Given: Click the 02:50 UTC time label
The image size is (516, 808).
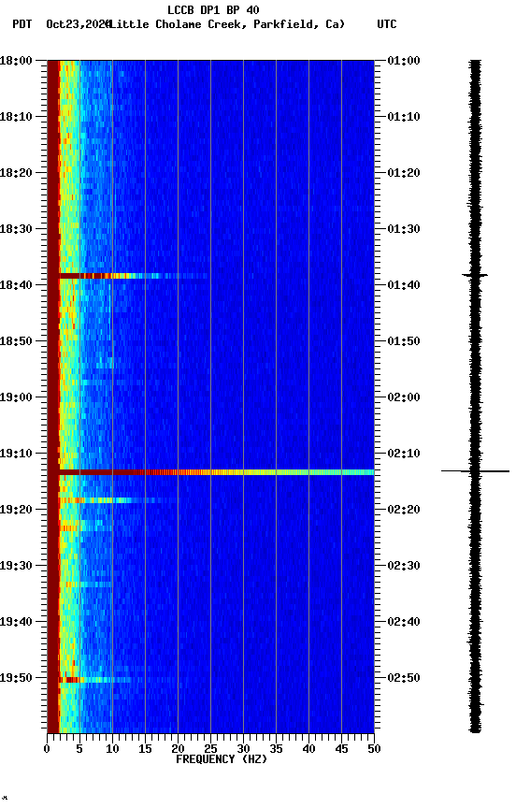Looking at the screenshot, I should coord(404,678).
